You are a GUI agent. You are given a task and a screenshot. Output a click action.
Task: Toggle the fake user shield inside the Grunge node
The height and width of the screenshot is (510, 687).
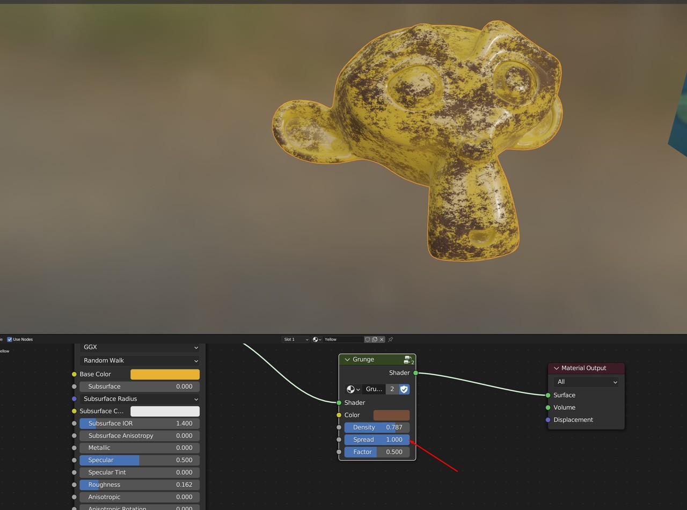tap(404, 389)
